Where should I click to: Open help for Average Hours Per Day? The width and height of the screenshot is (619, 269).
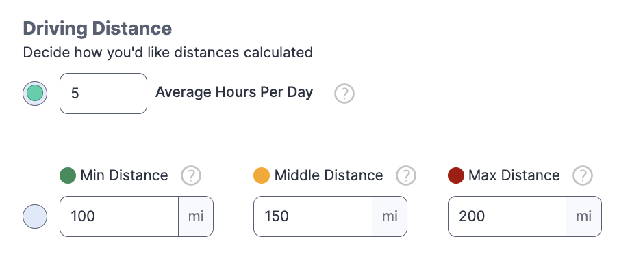tap(344, 94)
